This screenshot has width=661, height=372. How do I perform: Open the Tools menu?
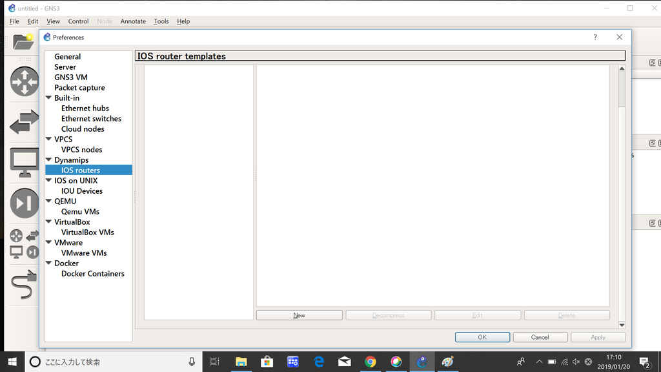coord(161,21)
